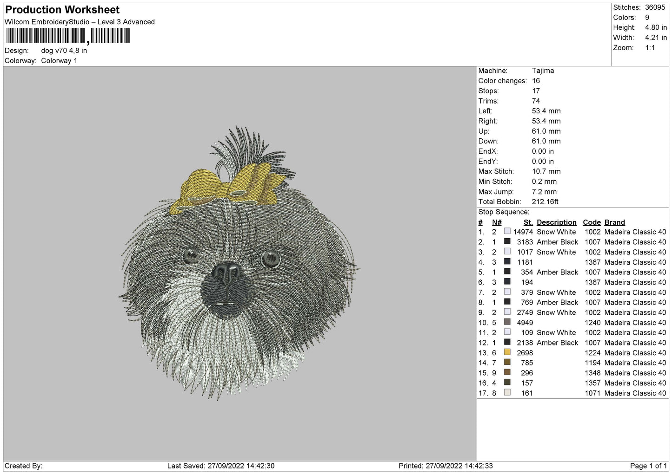Click the barcode under the Wilcom header
This screenshot has height=474, width=672.
point(68,36)
